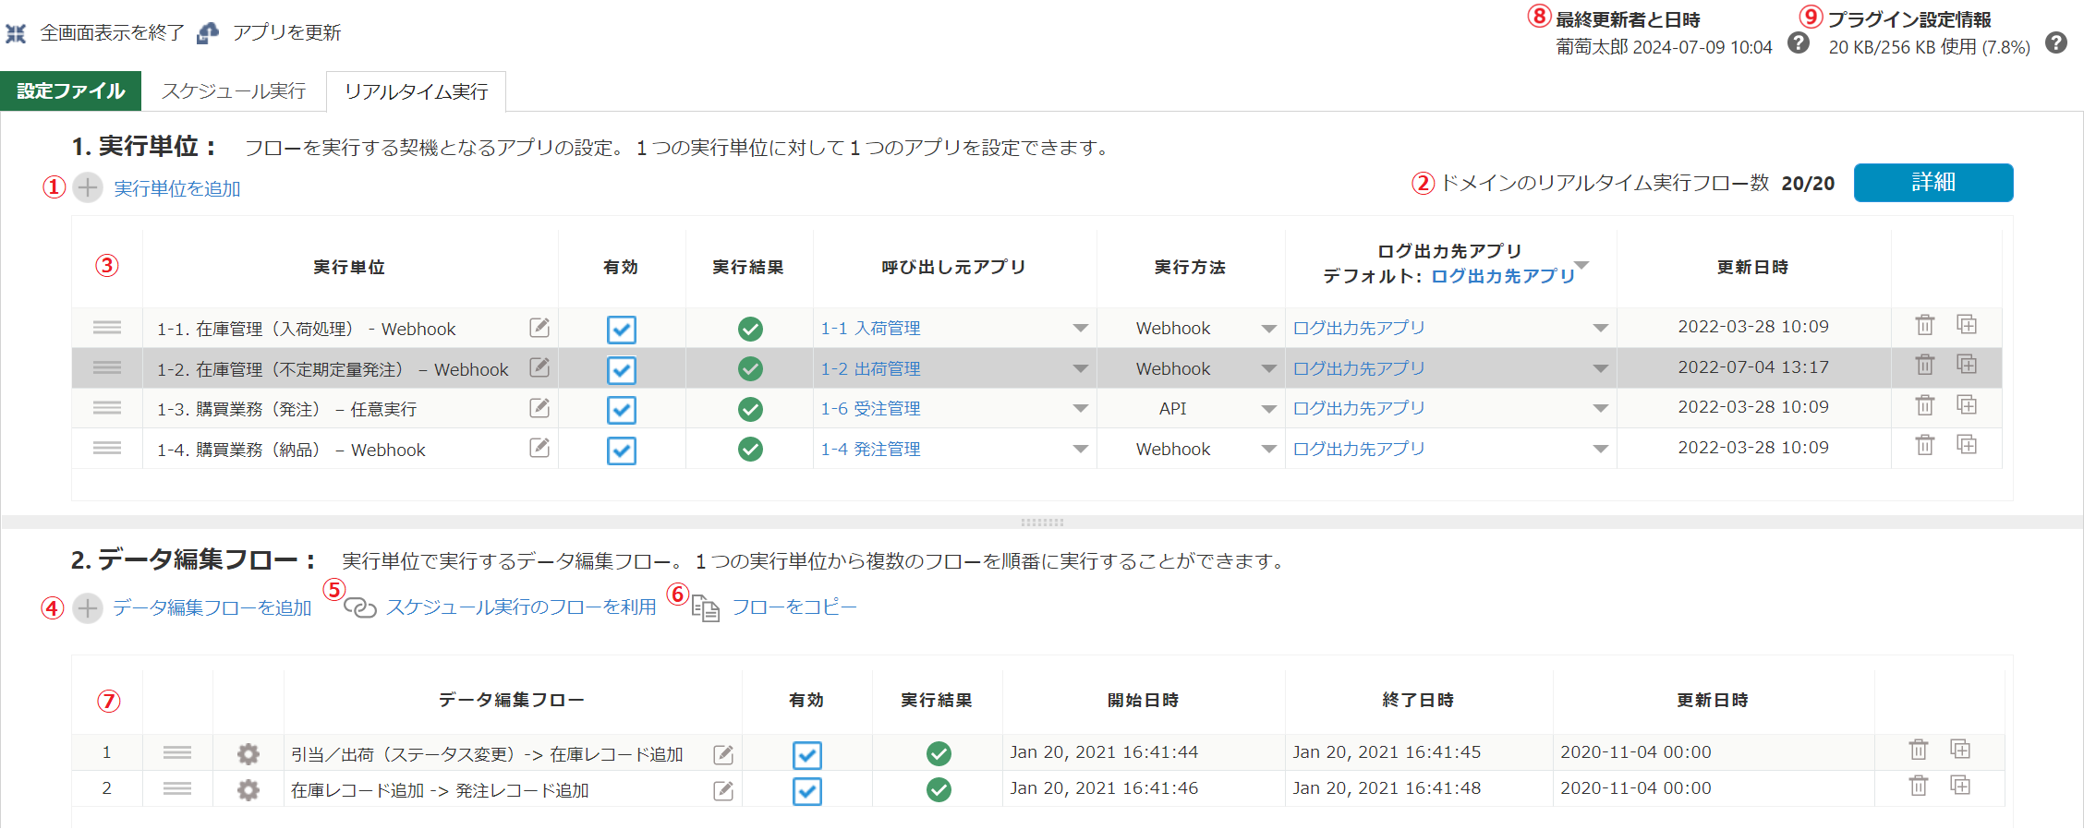
Task: Duplicate the 1-3 execution unit row
Action: 1967,405
